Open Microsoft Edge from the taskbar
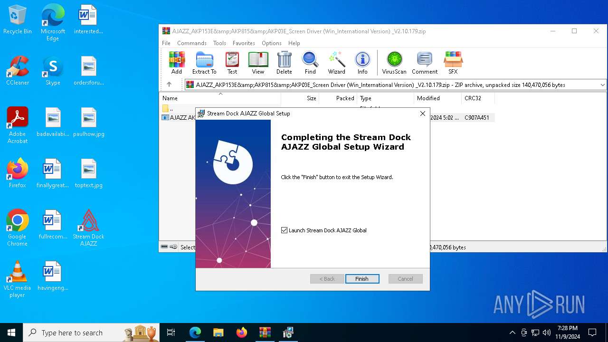608x342 pixels. coord(195,332)
